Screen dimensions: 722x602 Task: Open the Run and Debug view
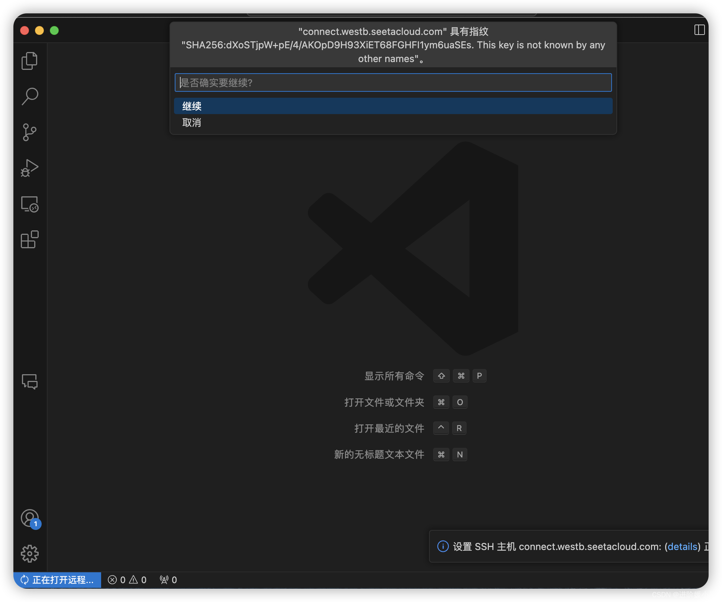30,168
